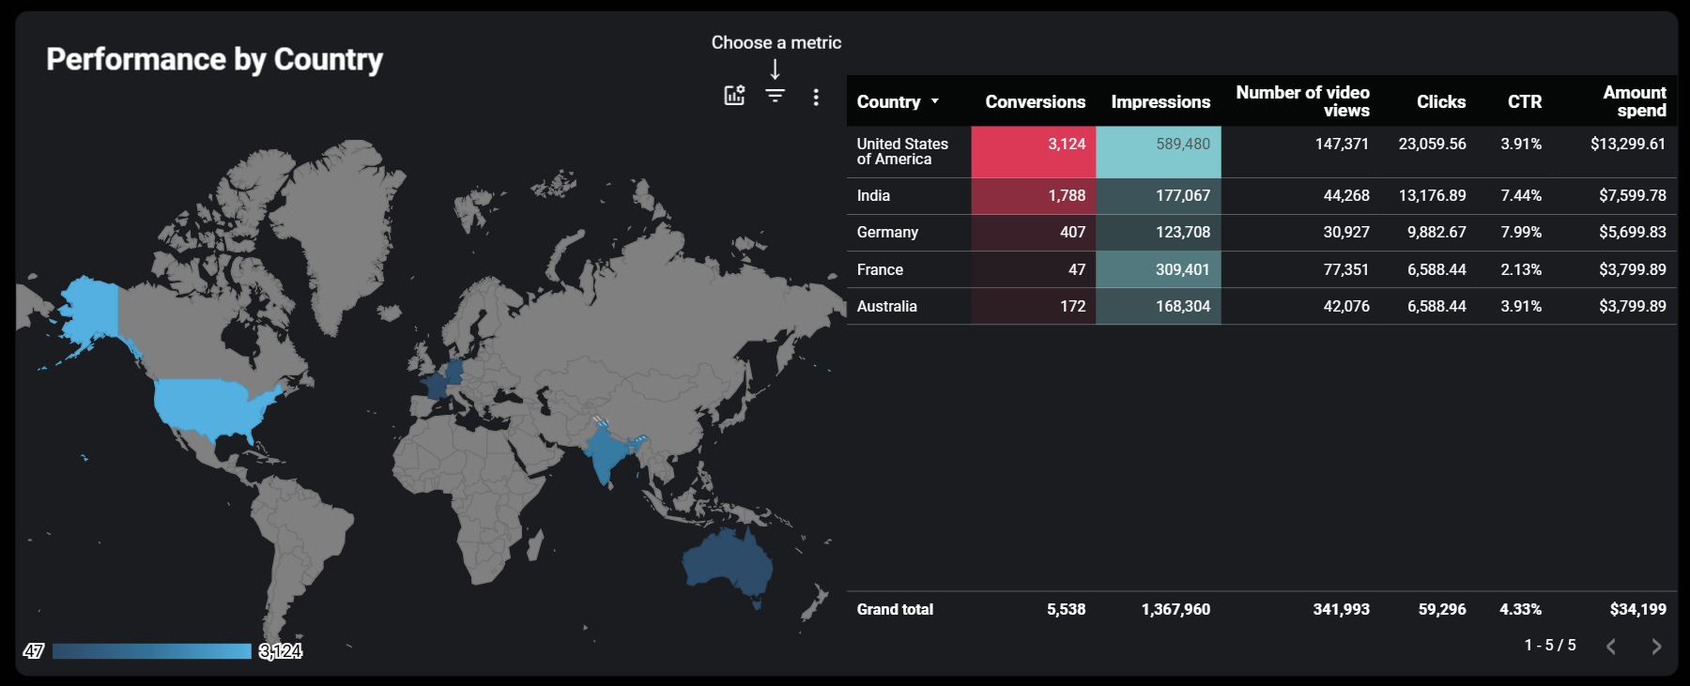This screenshot has height=686, width=1690.
Task: Click the 30,927 video views value
Action: 1346,232
